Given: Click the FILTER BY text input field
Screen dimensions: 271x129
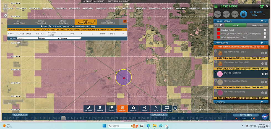Looking at the screenshot, I should click(x=27, y=38).
